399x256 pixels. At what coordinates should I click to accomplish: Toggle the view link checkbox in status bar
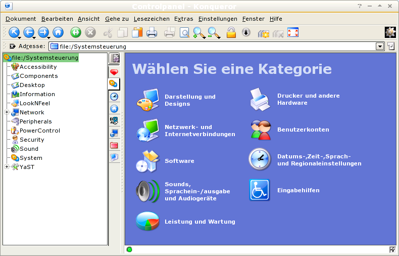[392, 249]
